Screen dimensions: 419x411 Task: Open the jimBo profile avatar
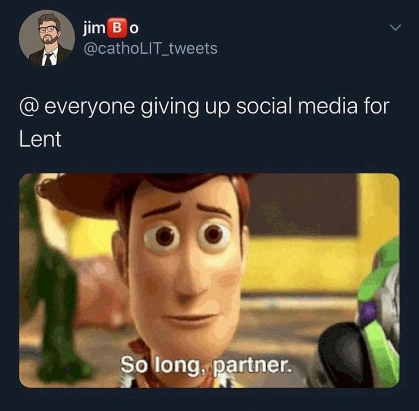47,38
